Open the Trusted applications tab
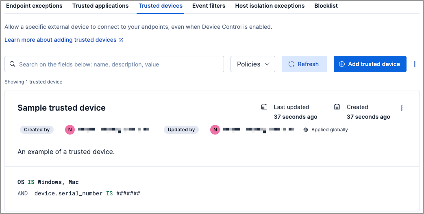The image size is (424, 214). (100, 6)
